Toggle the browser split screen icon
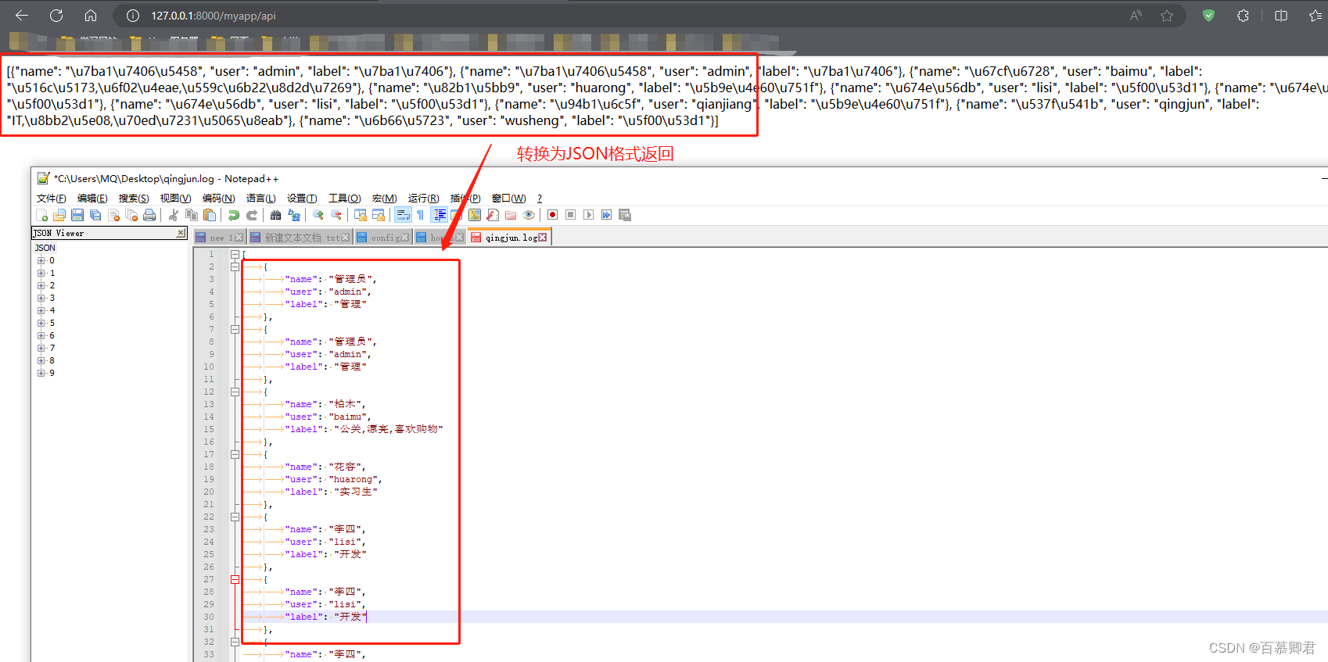 (1281, 16)
